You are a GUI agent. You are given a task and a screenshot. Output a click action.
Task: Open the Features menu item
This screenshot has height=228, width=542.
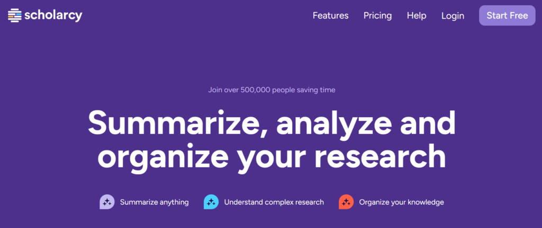tap(330, 15)
